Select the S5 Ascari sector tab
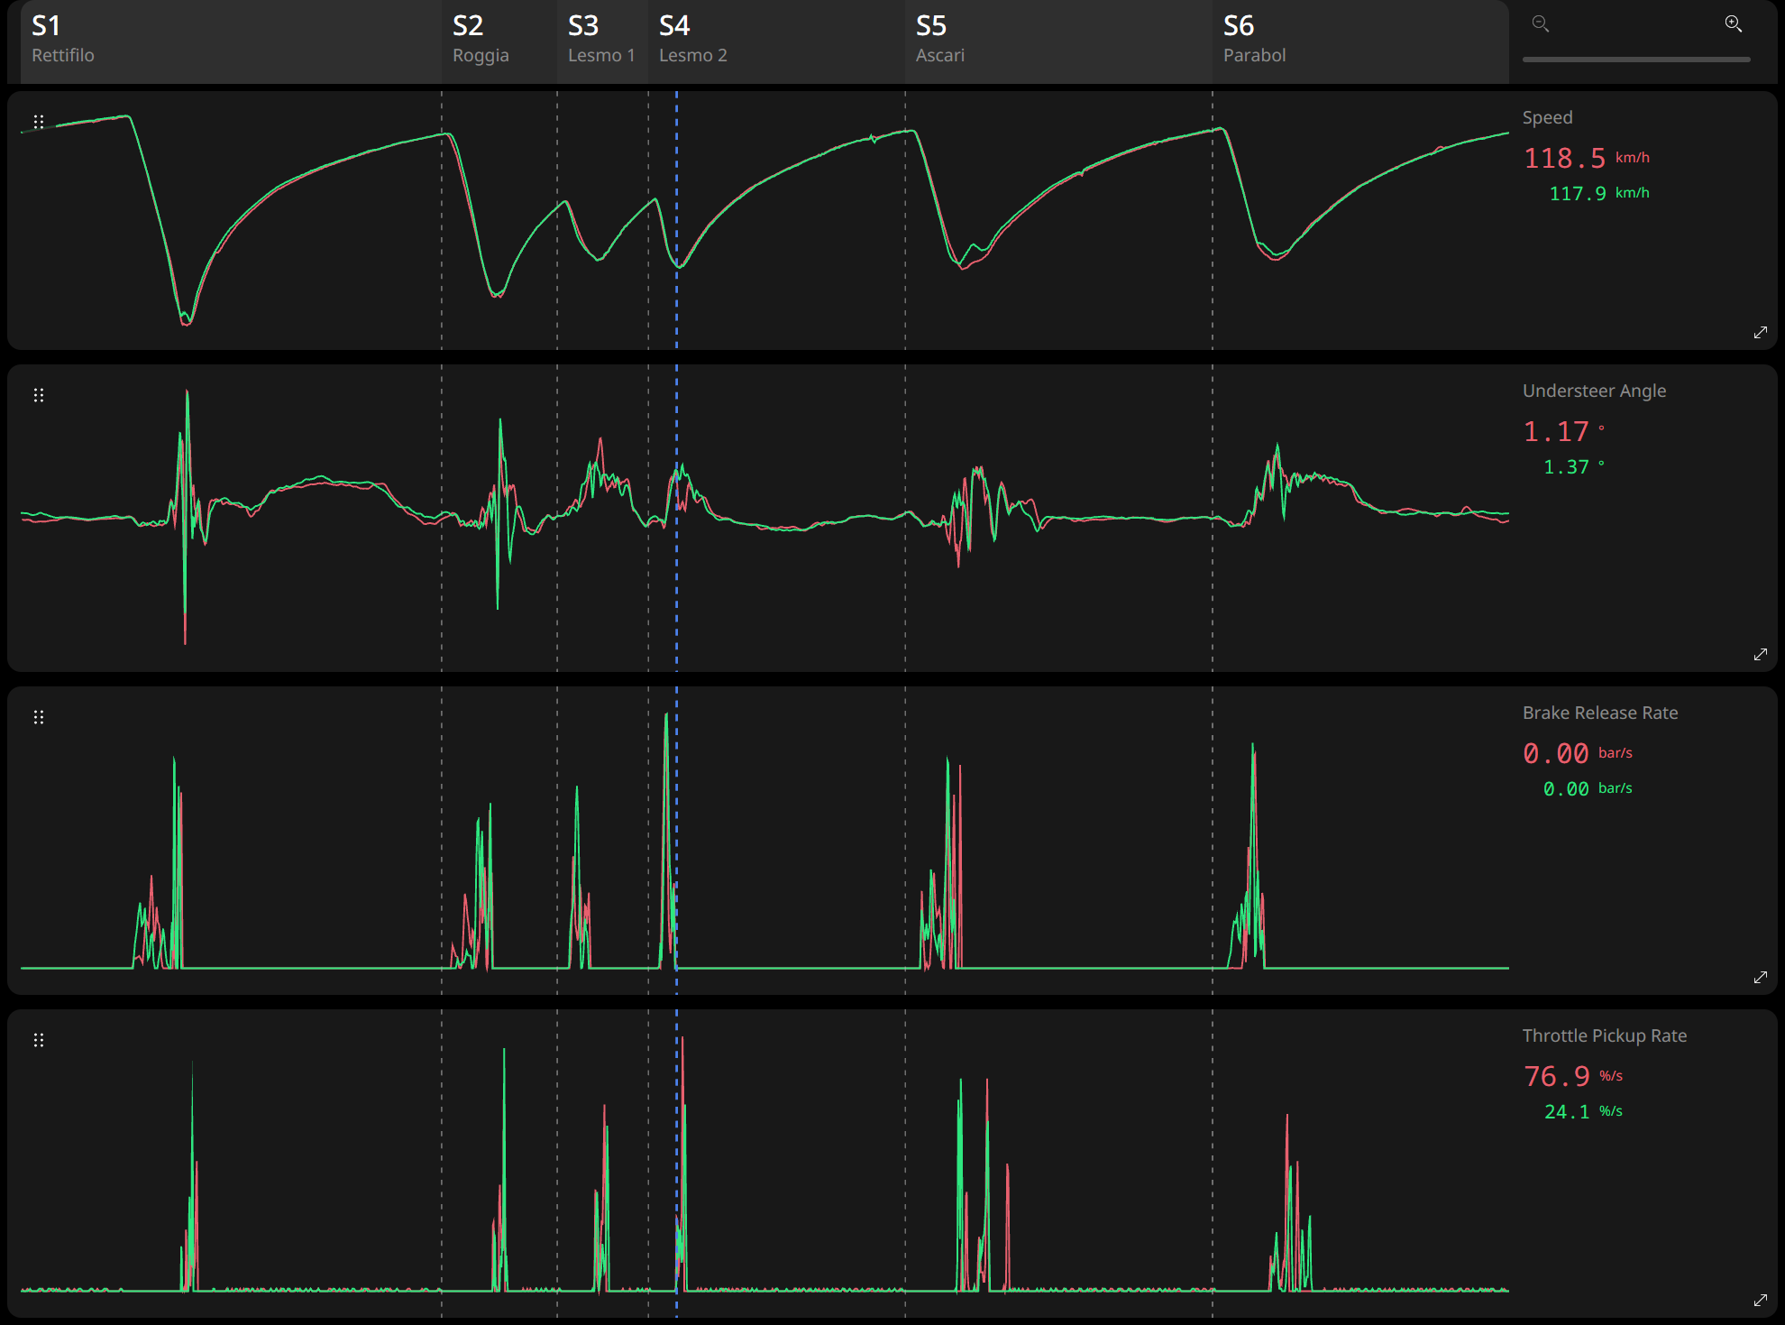Viewport: 1785px width, 1325px height. [x=1058, y=41]
